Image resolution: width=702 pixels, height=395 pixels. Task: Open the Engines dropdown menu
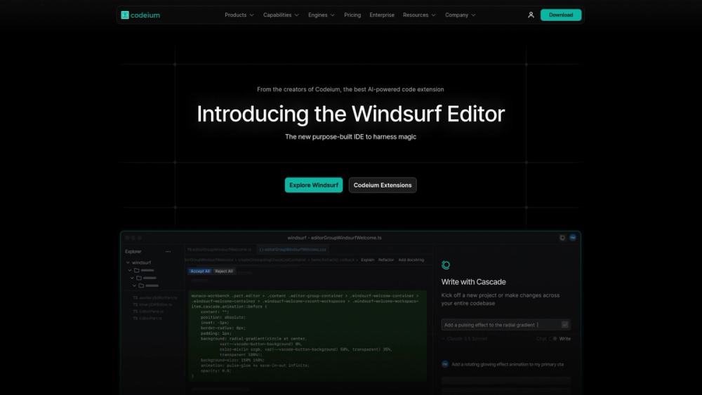pyautogui.click(x=322, y=15)
